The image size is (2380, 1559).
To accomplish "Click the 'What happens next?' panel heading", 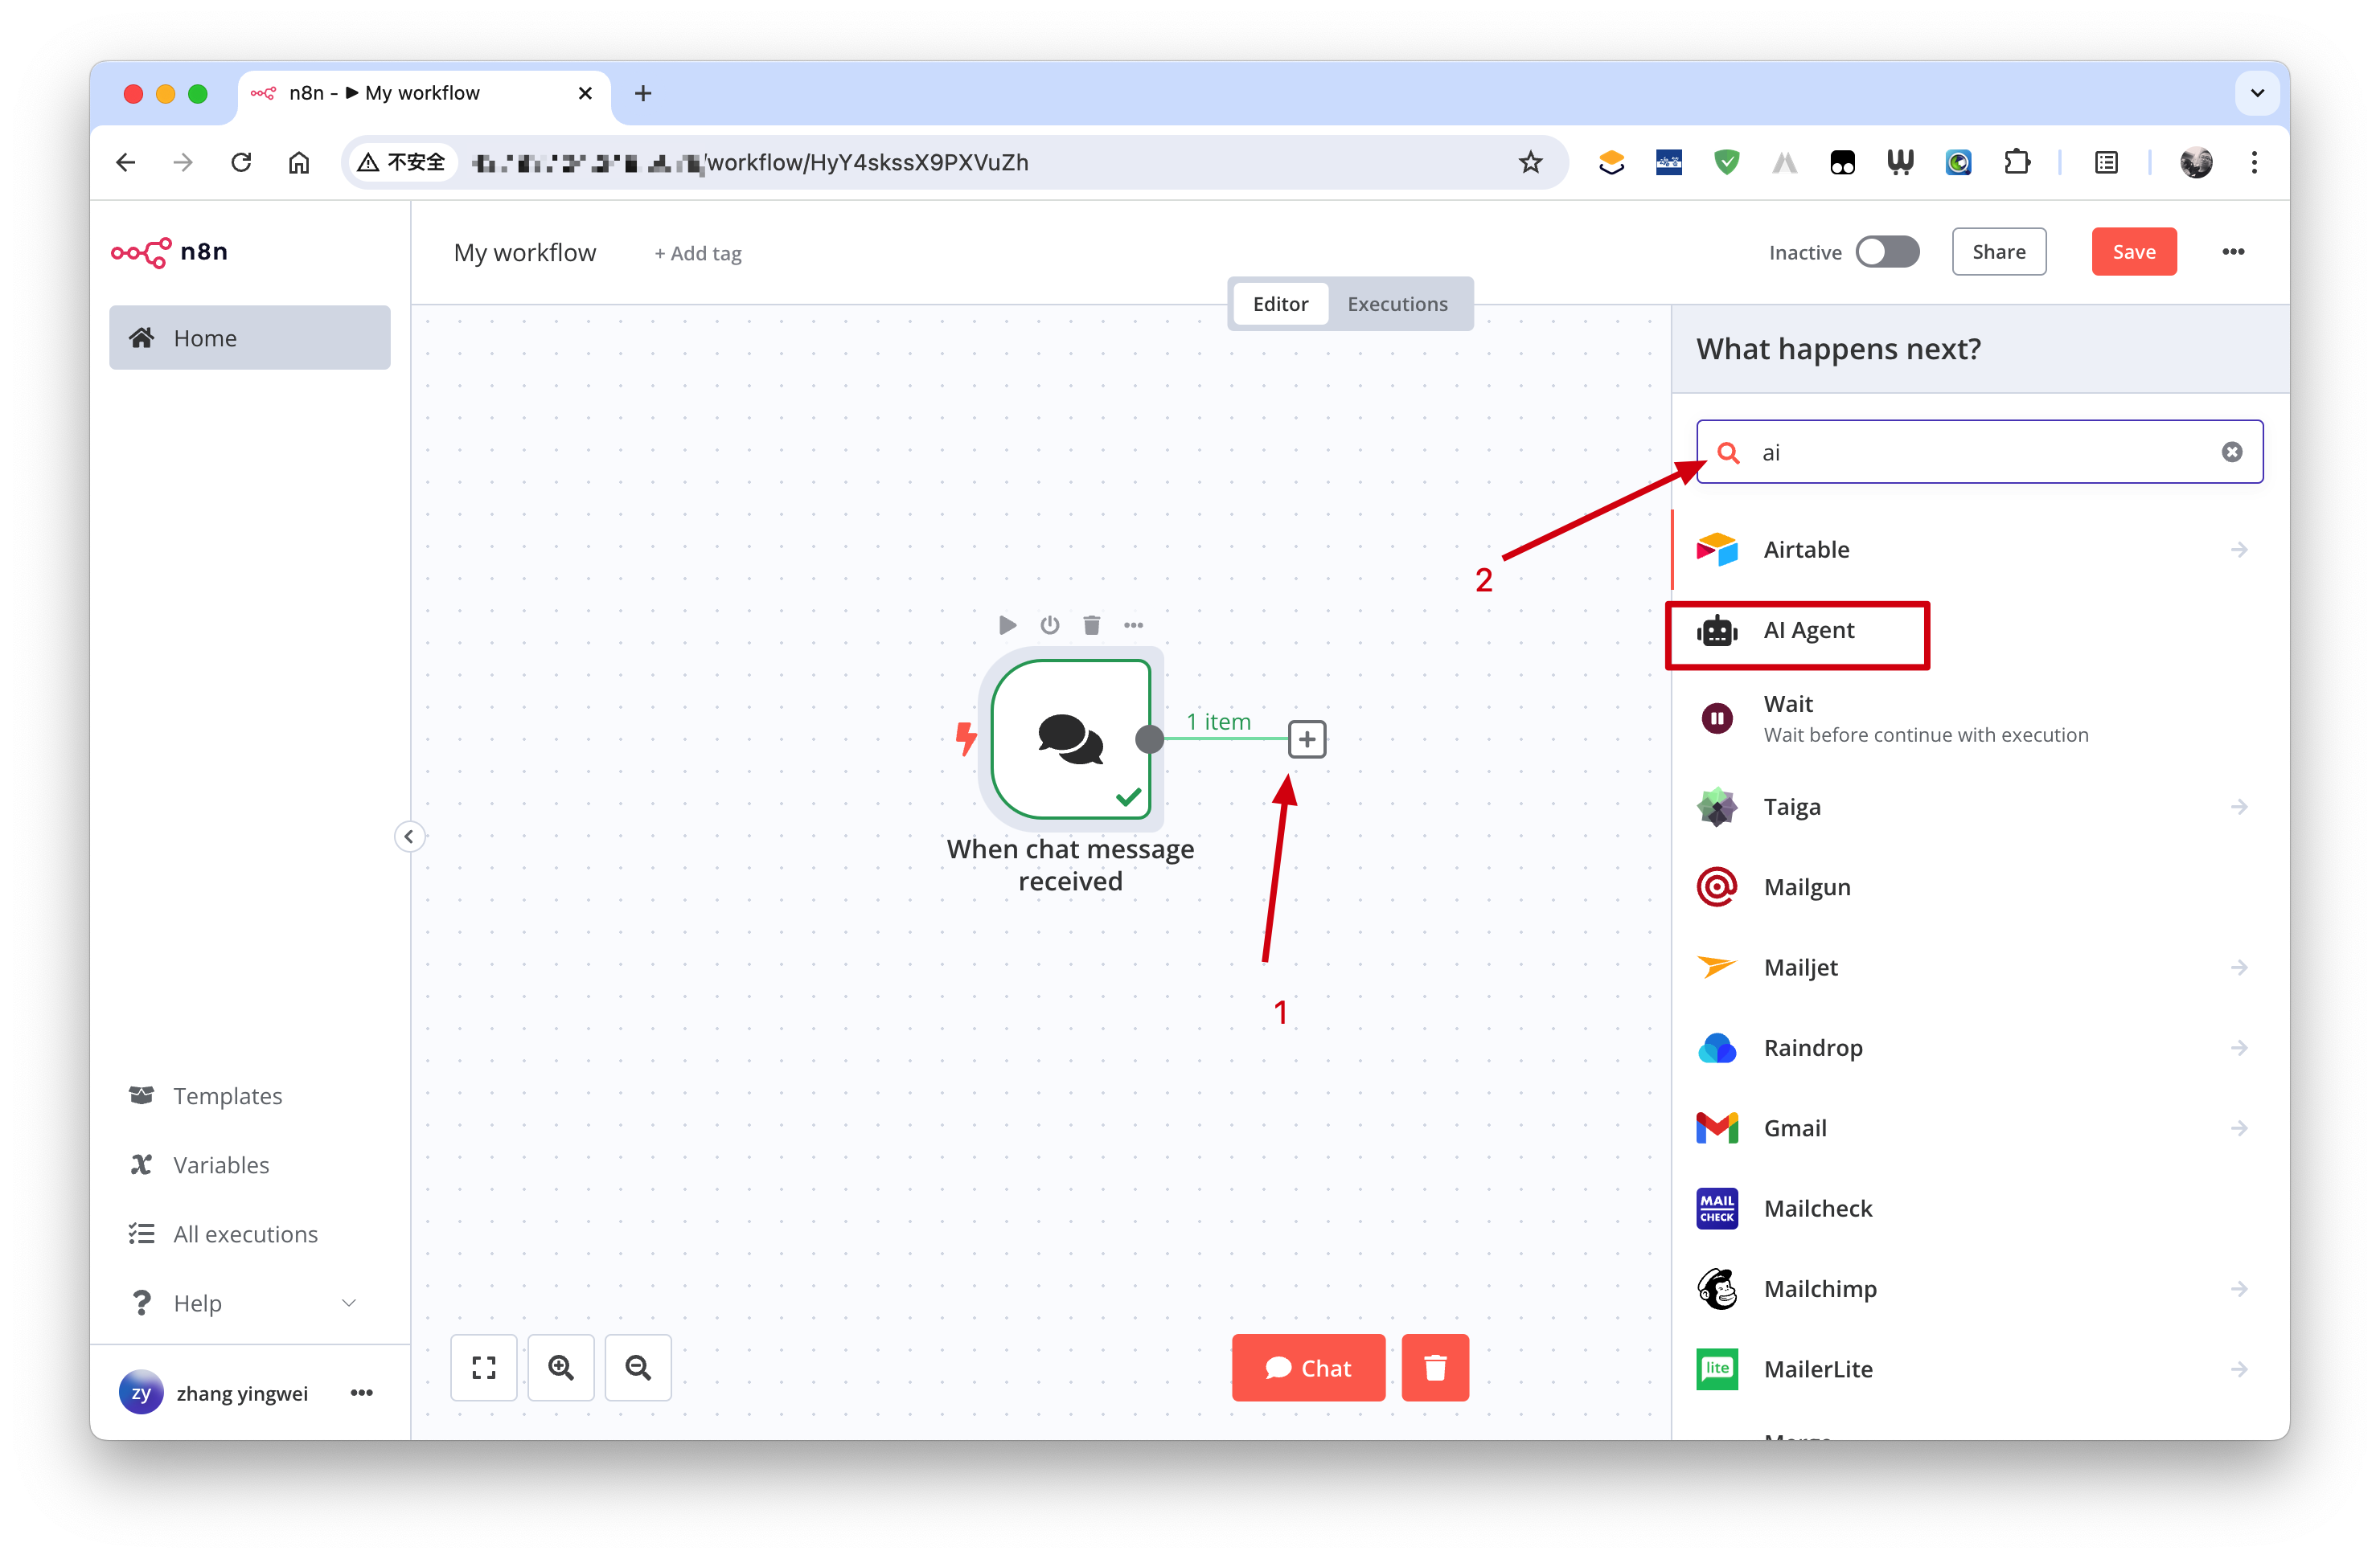I will click(x=1838, y=349).
